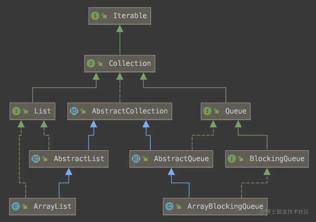
Task: Click the class icon on ArrayList node
Action: pos(16,206)
